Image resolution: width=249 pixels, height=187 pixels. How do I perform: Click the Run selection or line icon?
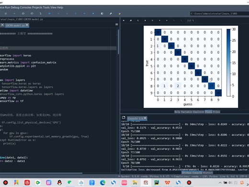point(41,13)
